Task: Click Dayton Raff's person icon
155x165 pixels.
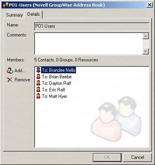Action: [x=38, y=83]
